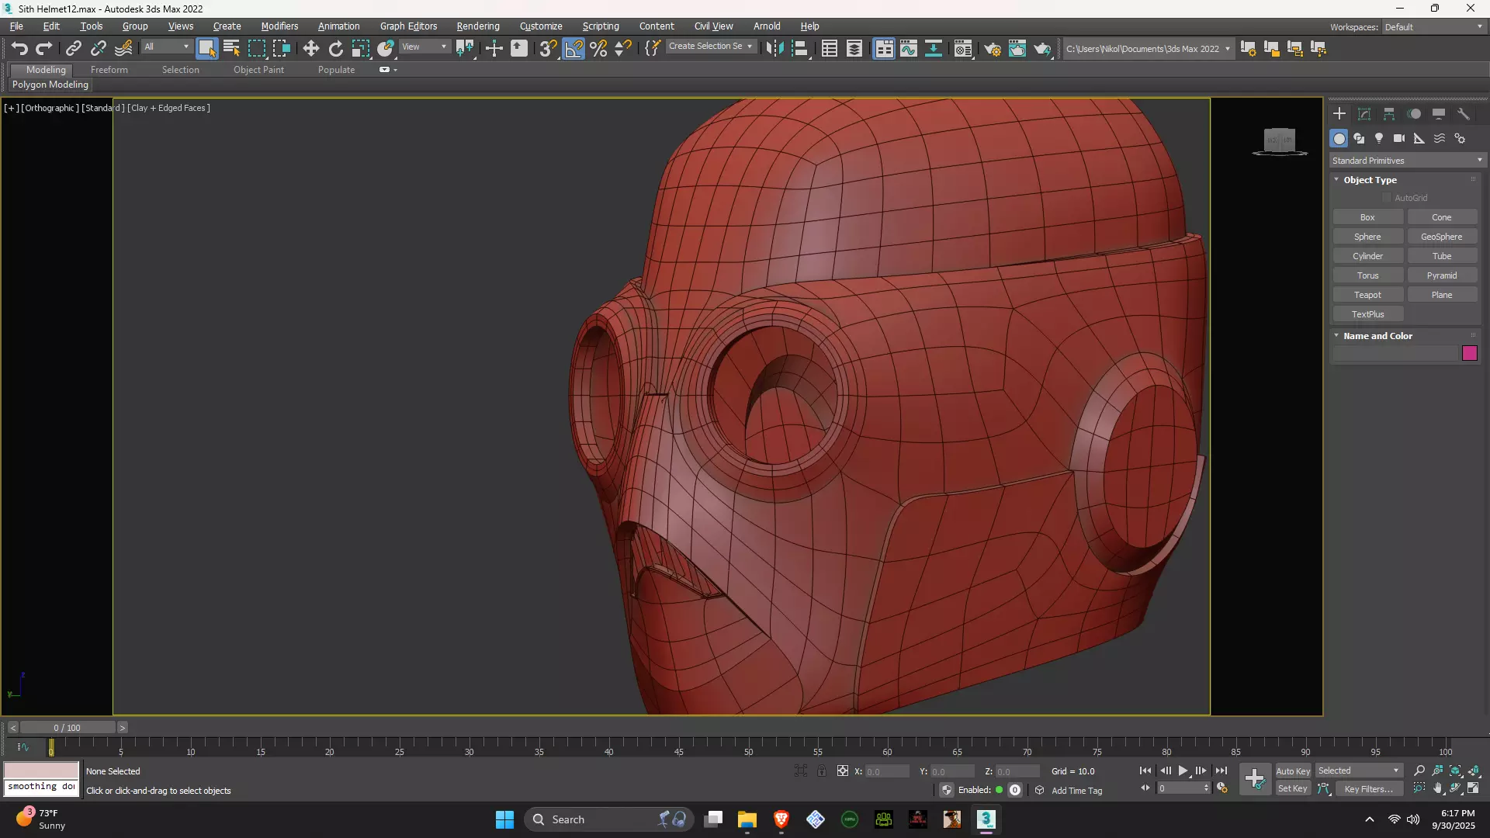Open Render Setup teapot icon
The image size is (1490, 838).
click(x=993, y=48)
